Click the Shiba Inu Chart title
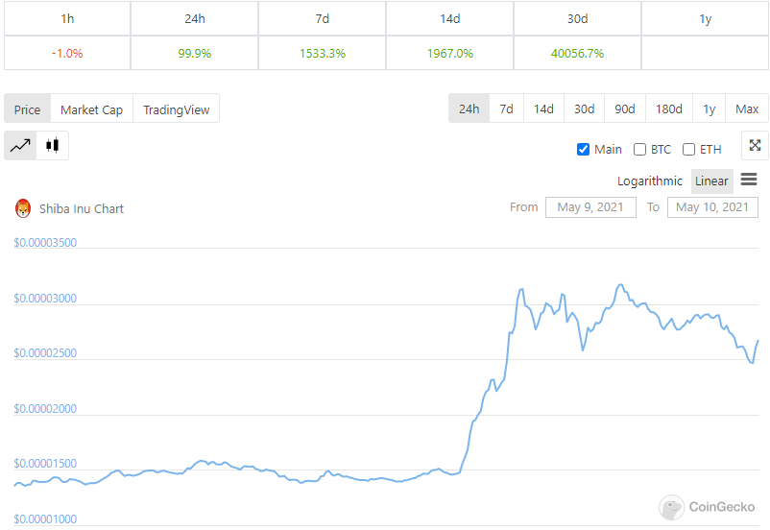This screenshot has height=530, width=770. [82, 208]
